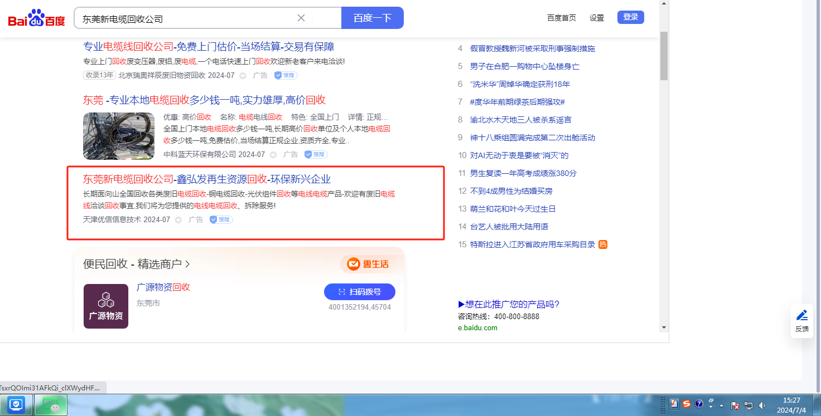Open hot search 渝北水木天地三人被杀系谣言
Image resolution: width=821 pixels, height=416 pixels.
(521, 120)
